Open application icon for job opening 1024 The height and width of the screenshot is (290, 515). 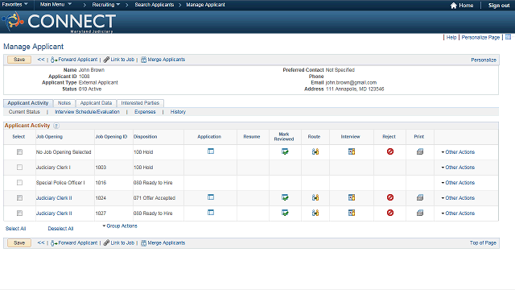[211, 197]
